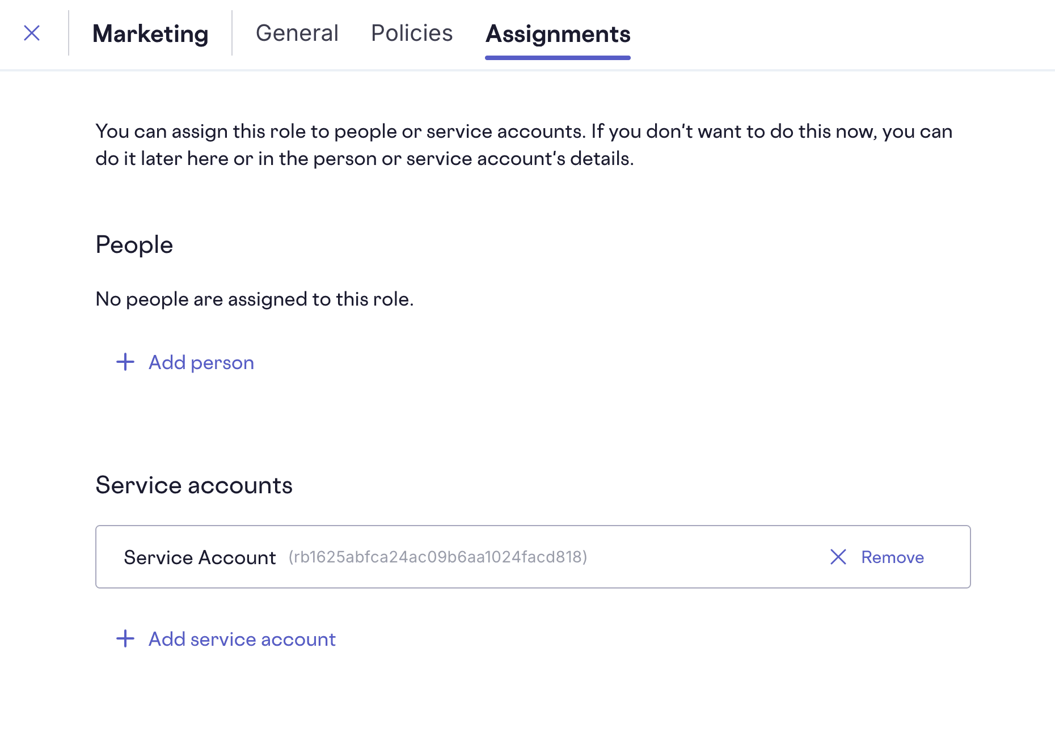This screenshot has height=745, width=1055.
Task: Click the People section heading
Action: pos(134,244)
